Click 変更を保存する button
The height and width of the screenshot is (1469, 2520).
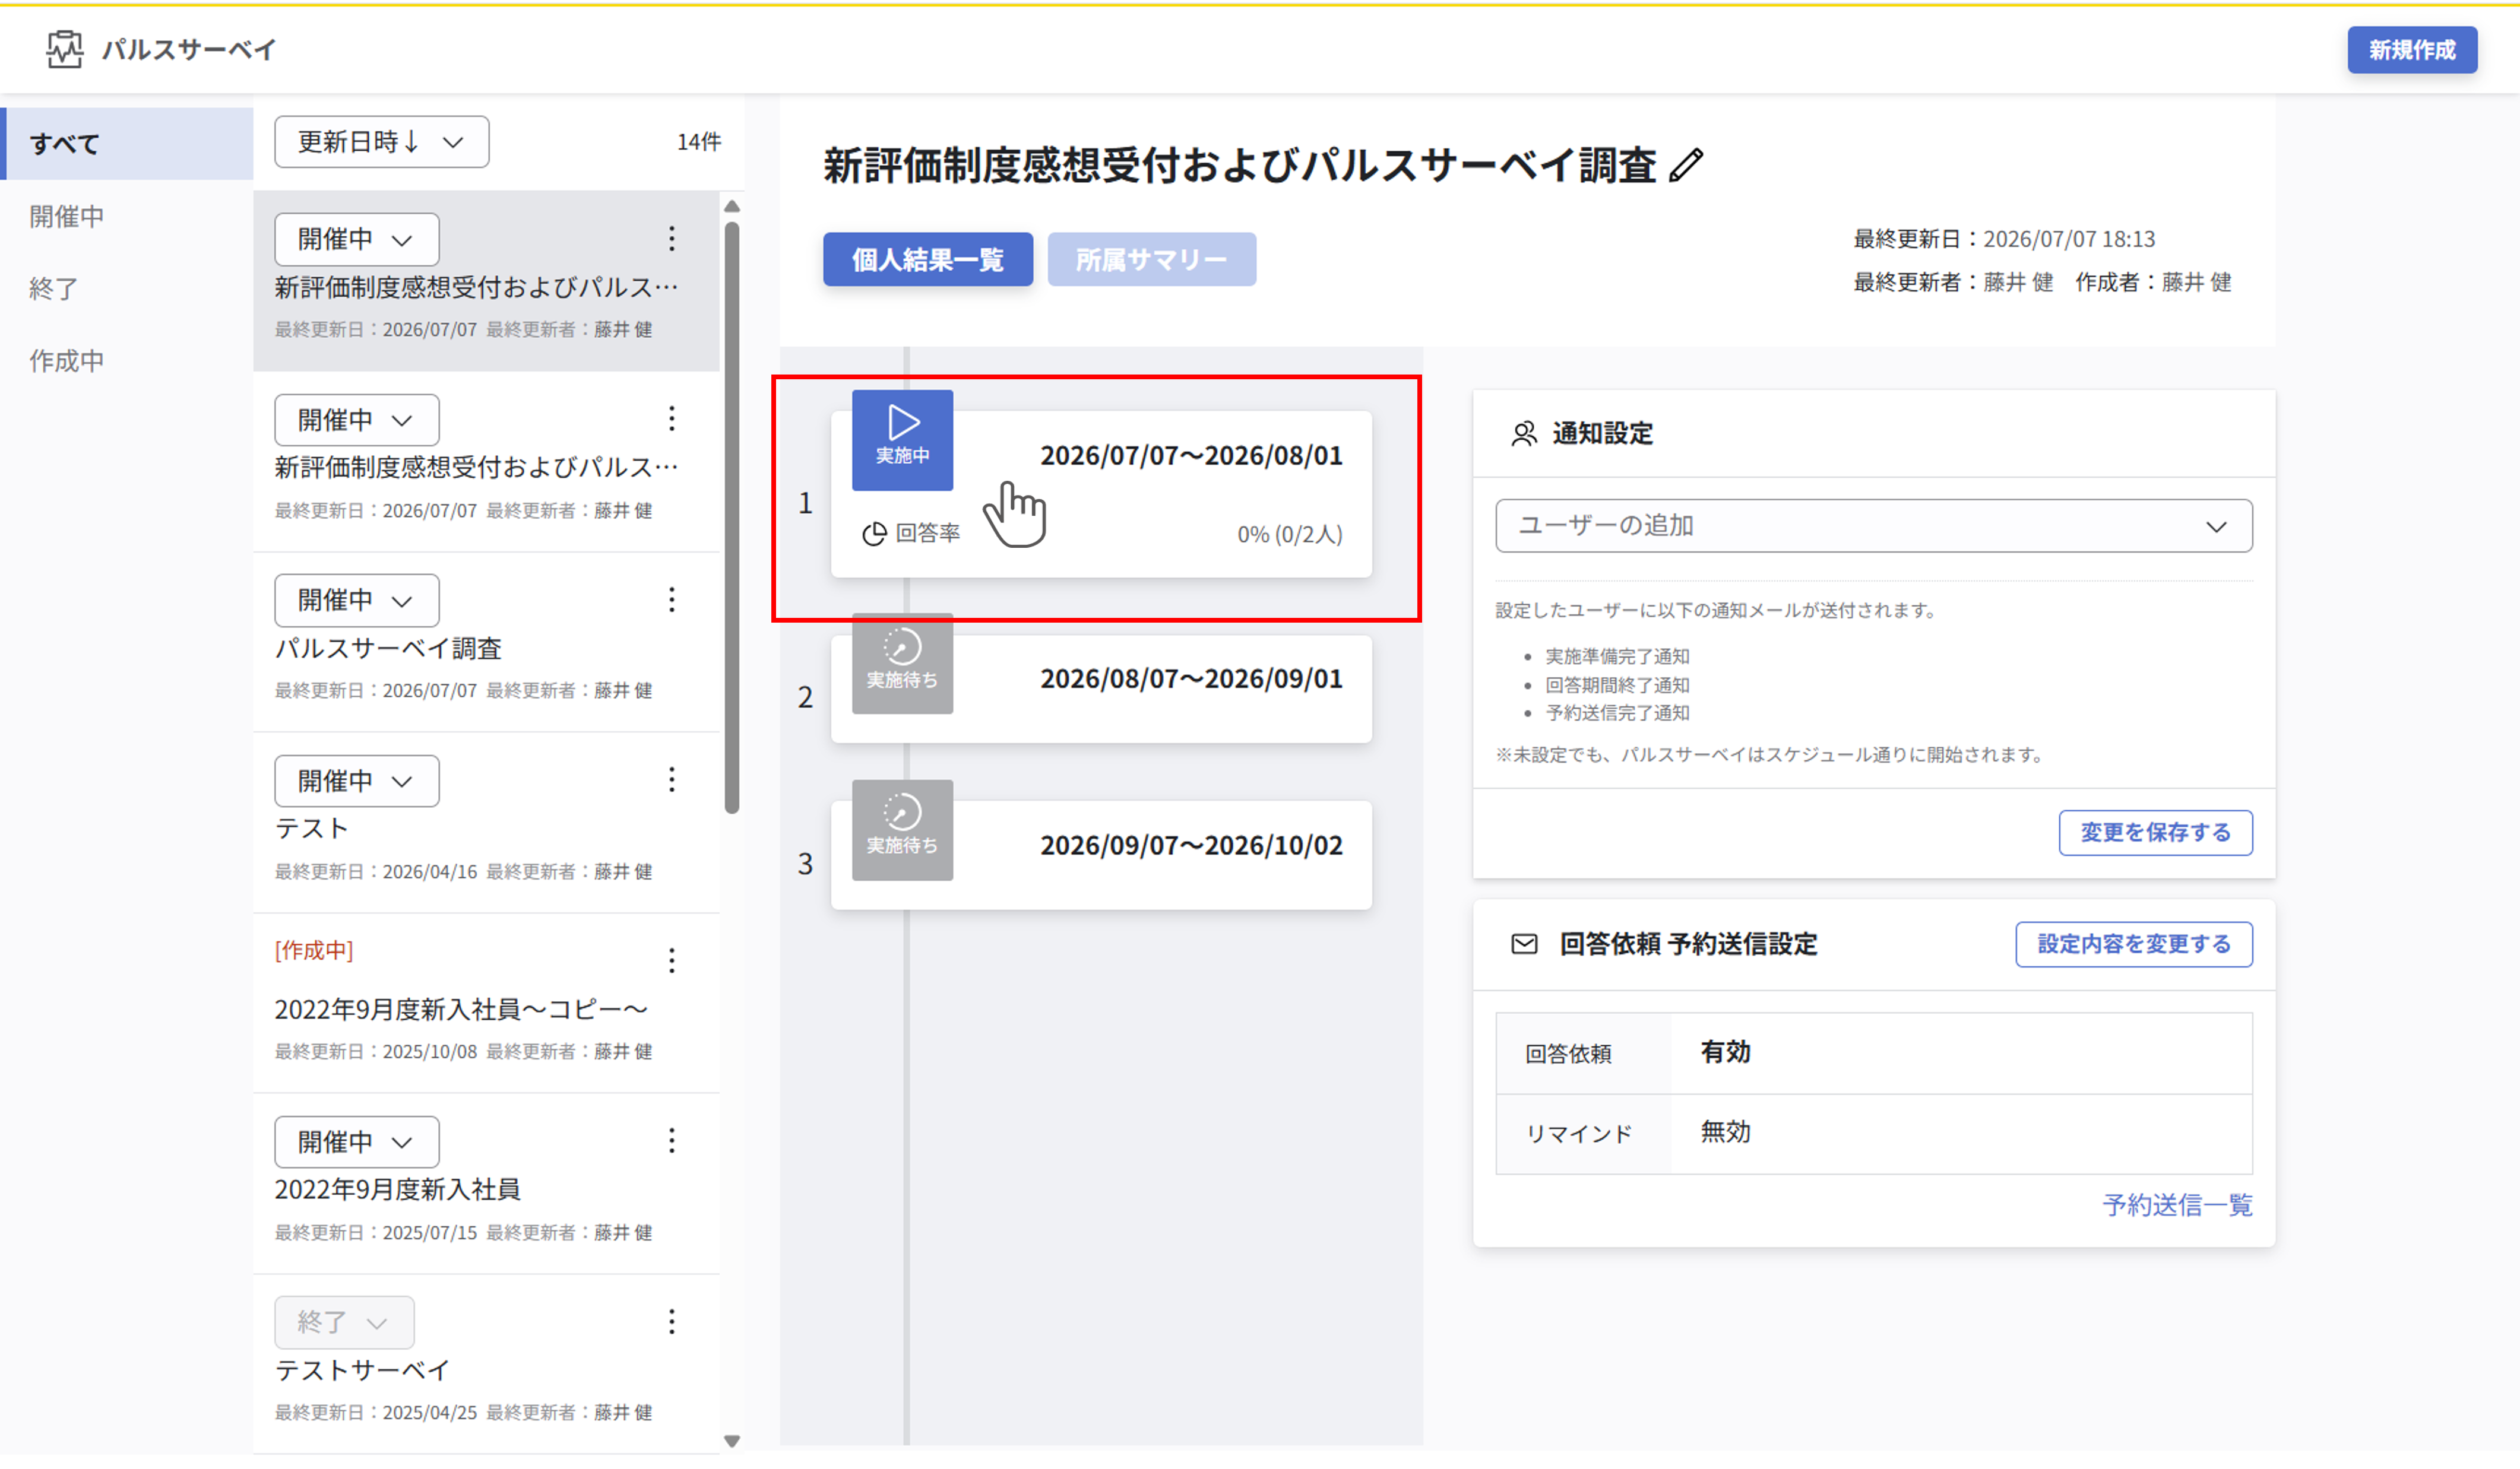(x=2156, y=832)
